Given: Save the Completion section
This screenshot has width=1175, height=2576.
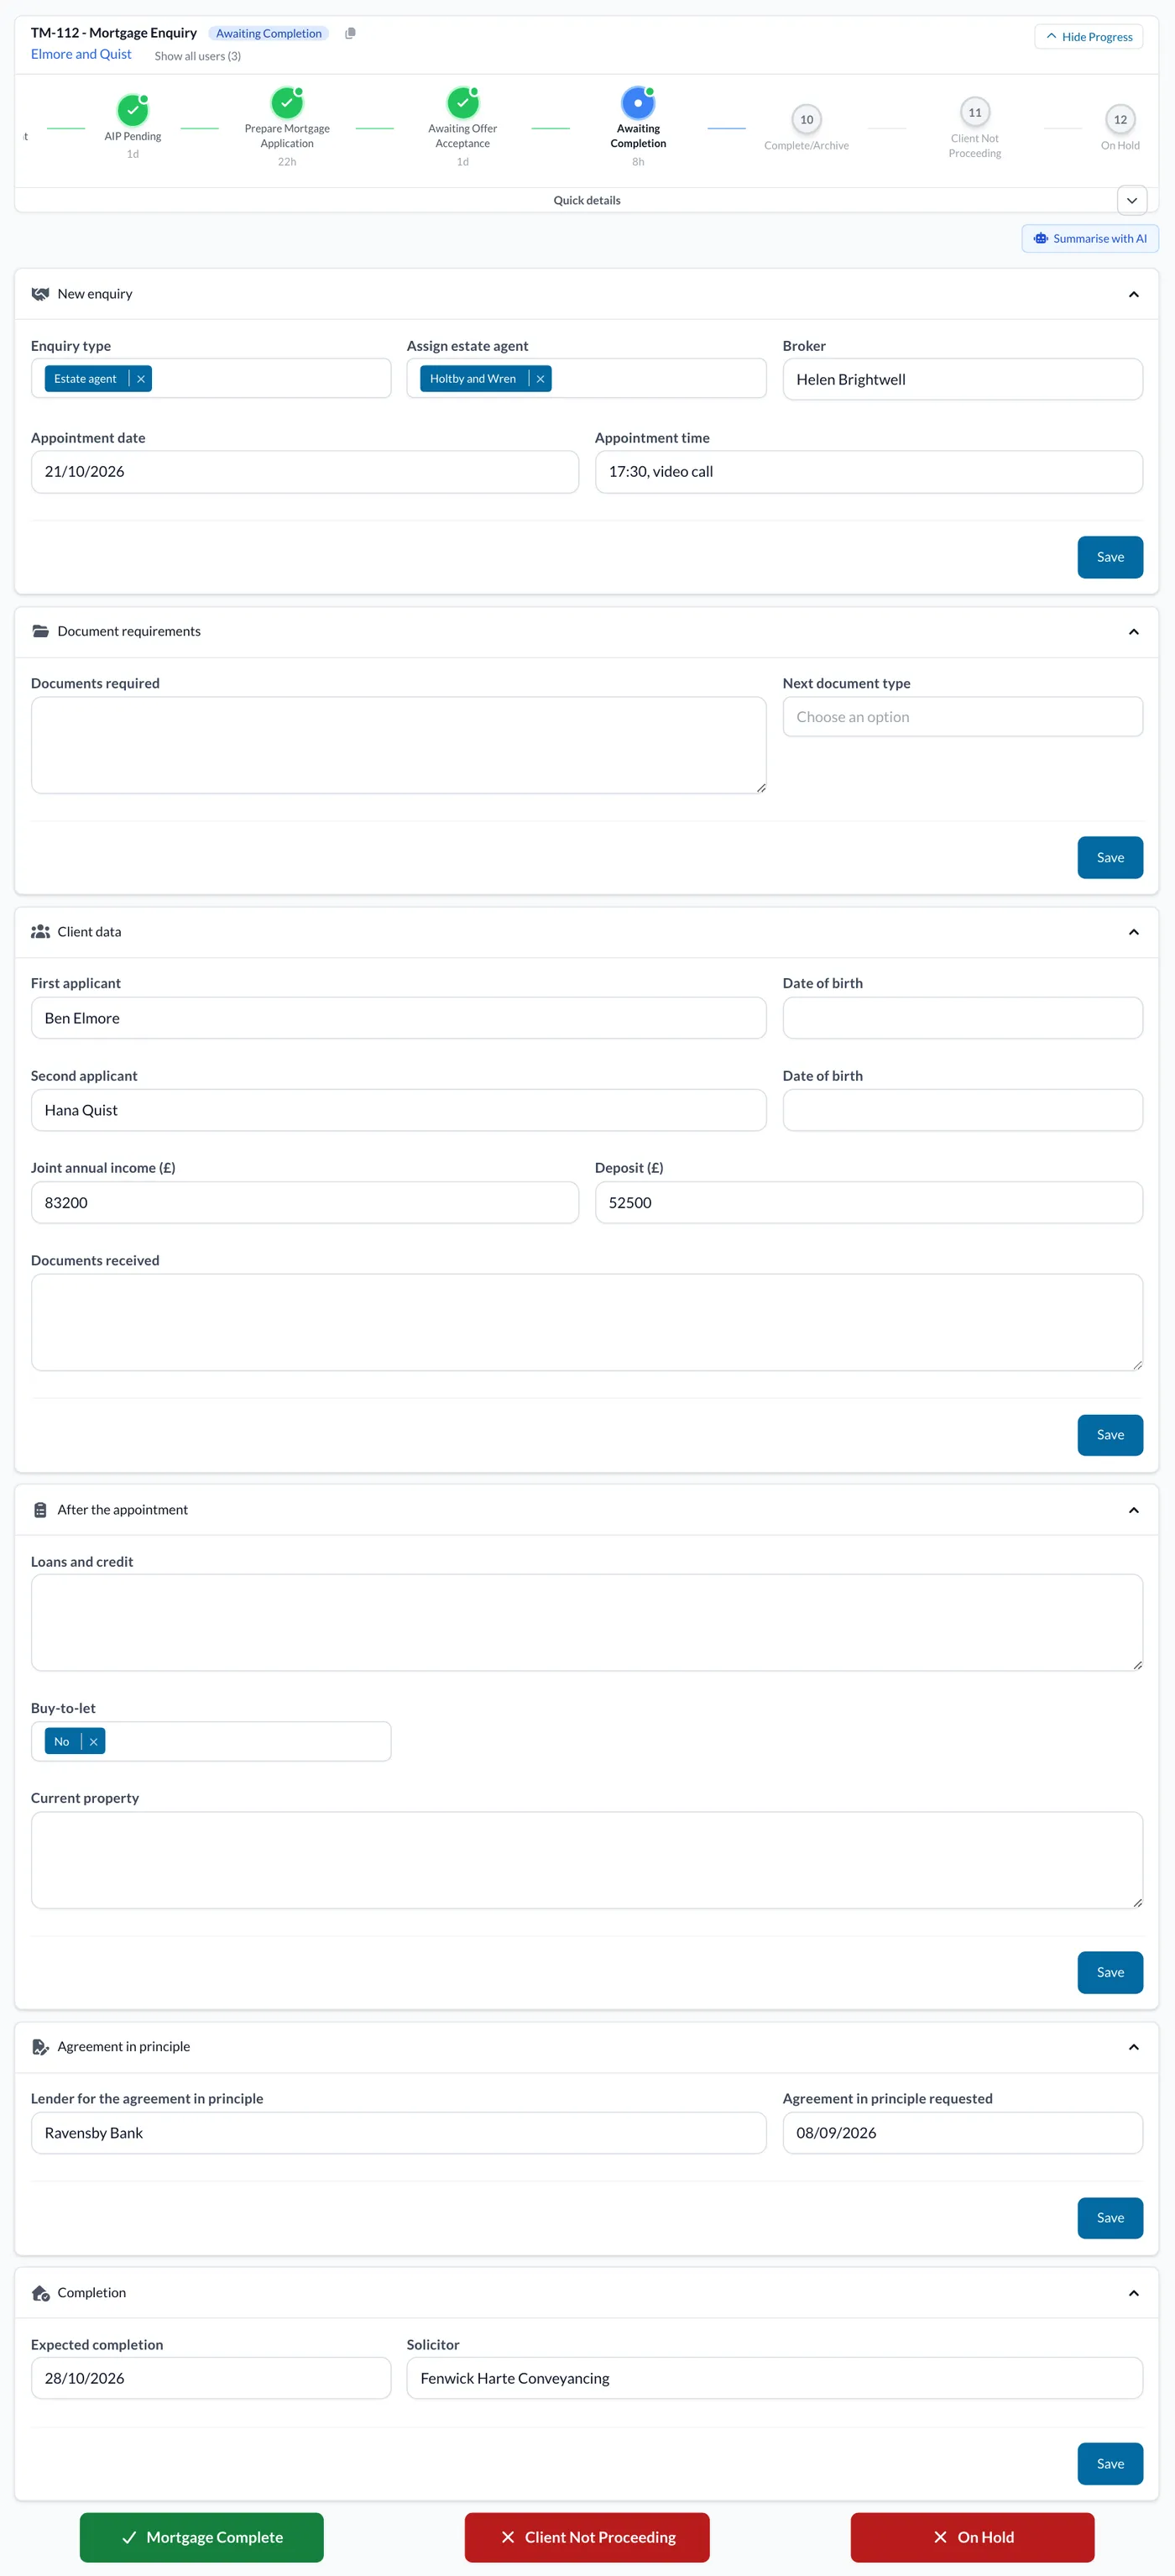Looking at the screenshot, I should [x=1110, y=2464].
